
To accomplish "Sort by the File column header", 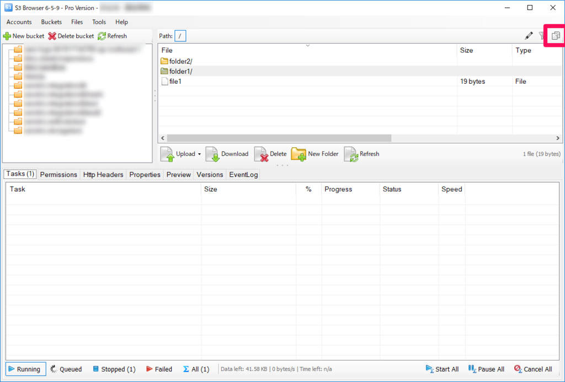I will [x=307, y=50].
